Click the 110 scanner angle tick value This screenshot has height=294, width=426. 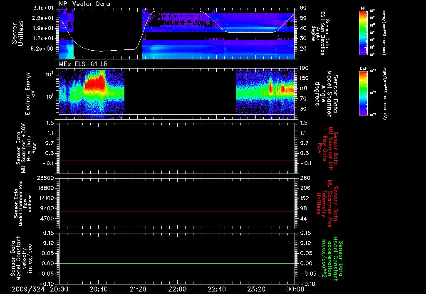coord(304,88)
